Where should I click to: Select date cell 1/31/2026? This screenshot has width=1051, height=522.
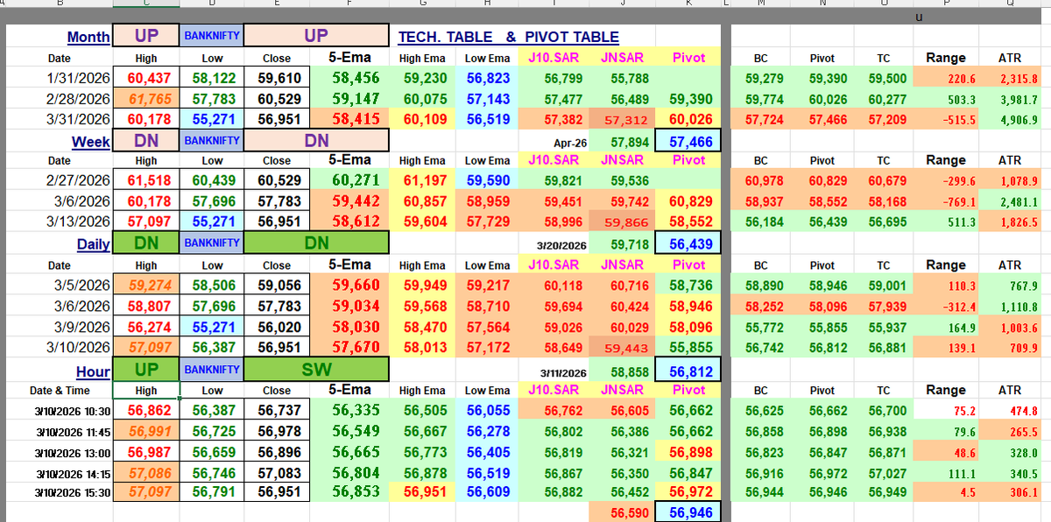click(59, 78)
